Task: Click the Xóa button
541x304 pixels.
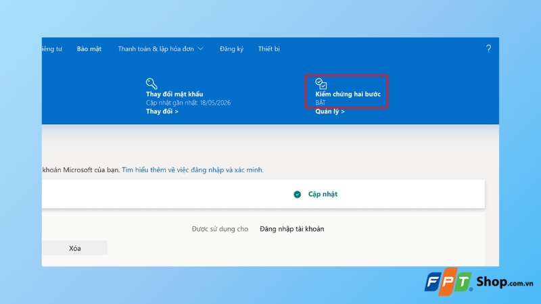Action: [74, 248]
